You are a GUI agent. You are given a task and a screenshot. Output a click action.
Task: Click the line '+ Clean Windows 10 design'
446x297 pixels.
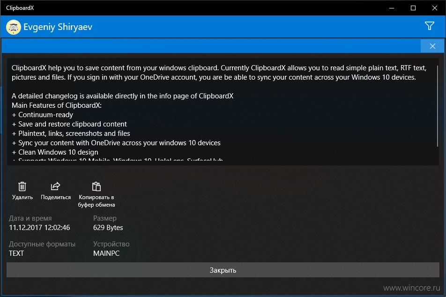[x=55, y=152]
